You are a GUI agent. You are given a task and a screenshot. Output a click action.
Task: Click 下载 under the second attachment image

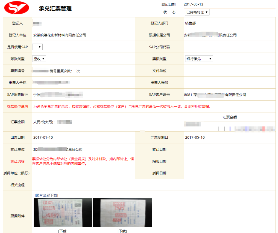[122, 231]
